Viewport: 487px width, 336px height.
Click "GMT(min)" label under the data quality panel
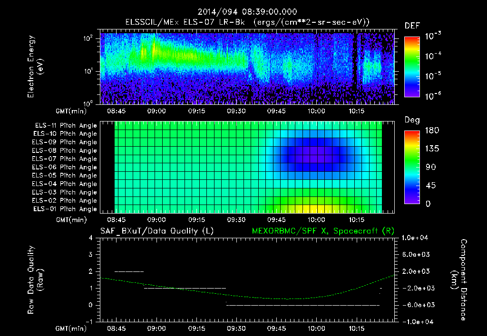[x=71, y=328]
